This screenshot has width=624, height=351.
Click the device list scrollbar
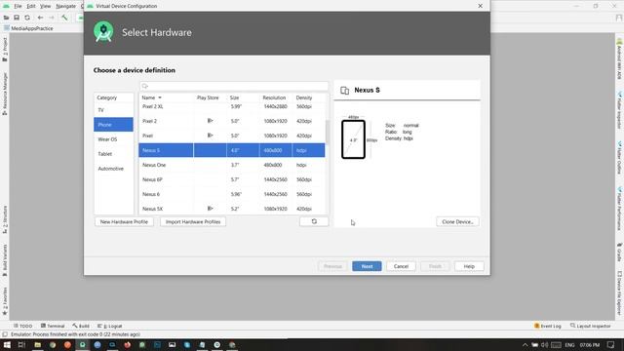pos(328,132)
